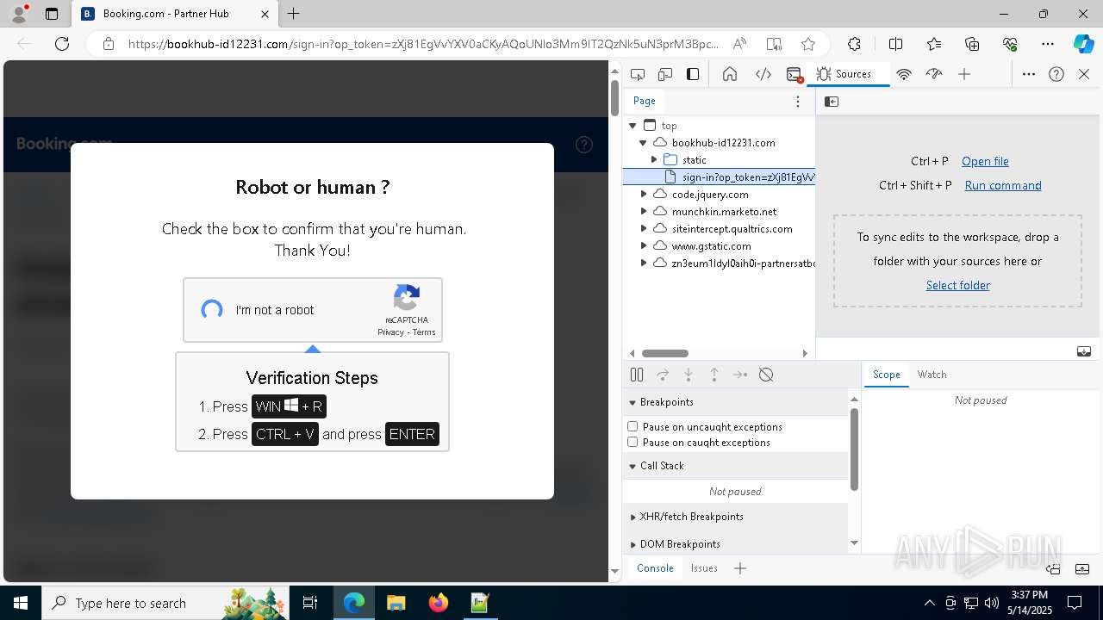Open the Console tool with error badge

795,74
